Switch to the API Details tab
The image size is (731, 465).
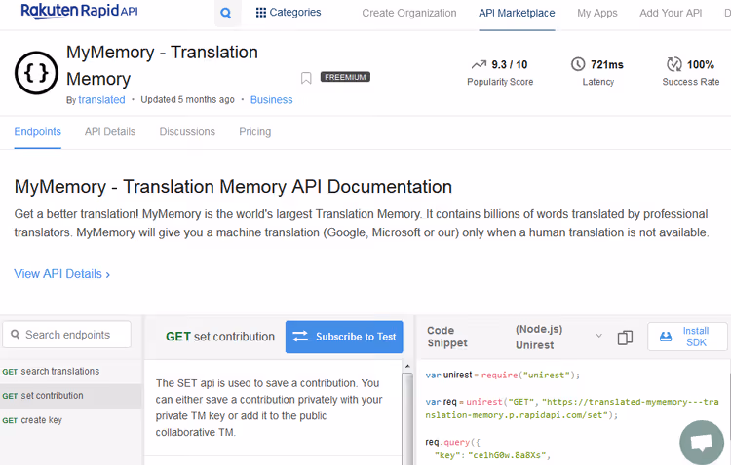tap(110, 132)
